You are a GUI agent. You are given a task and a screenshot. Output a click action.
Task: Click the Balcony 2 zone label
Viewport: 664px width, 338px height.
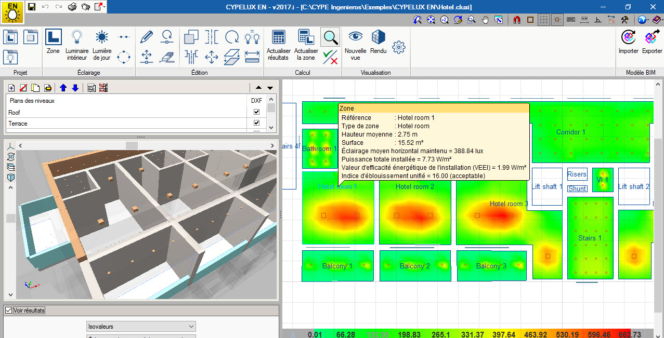414,266
